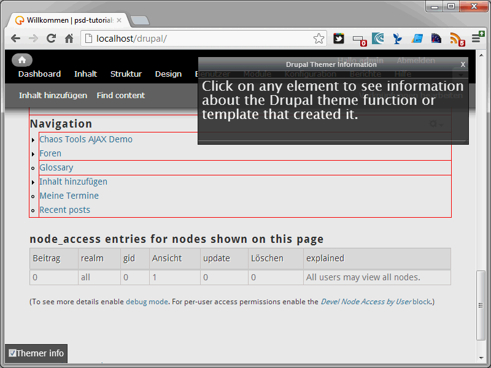Expand the Inhalt hinzufügen navigation item

[33, 182]
